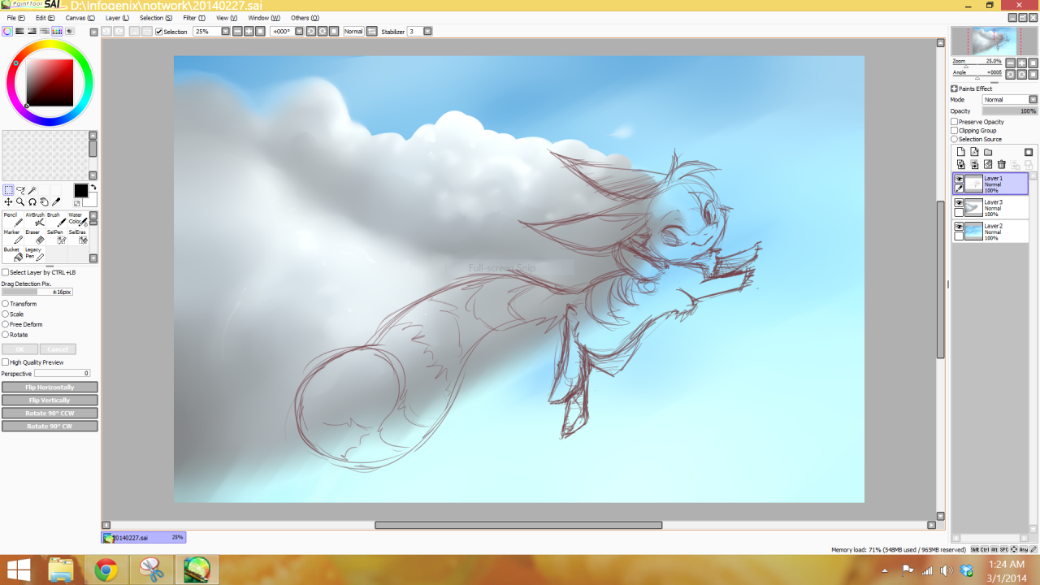Select the Lasso tool
The image size is (1040, 585).
[x=20, y=190]
